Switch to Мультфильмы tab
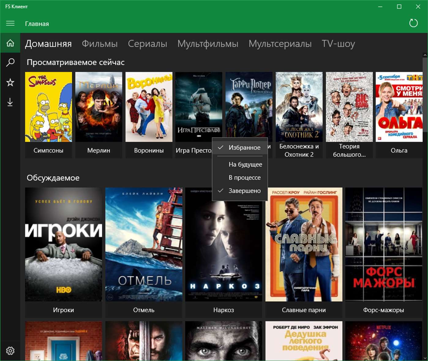This screenshot has height=361, width=428. point(208,44)
